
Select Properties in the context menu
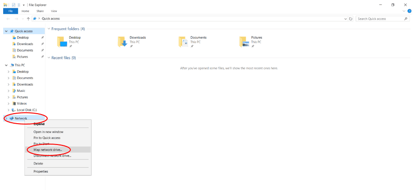pos(40,171)
